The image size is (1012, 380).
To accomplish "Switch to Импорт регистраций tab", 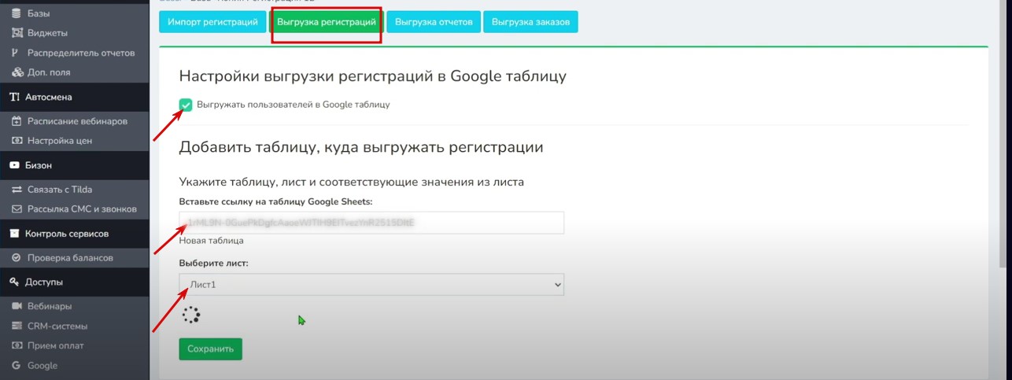I will coord(212,22).
